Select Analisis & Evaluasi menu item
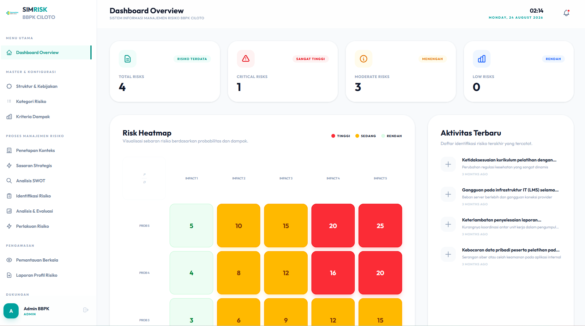Image resolution: width=585 pixels, height=326 pixels. tap(46, 211)
